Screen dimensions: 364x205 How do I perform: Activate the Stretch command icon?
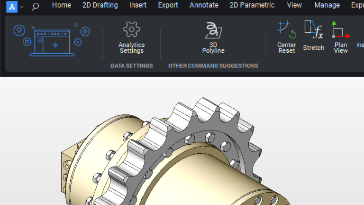tap(314, 35)
